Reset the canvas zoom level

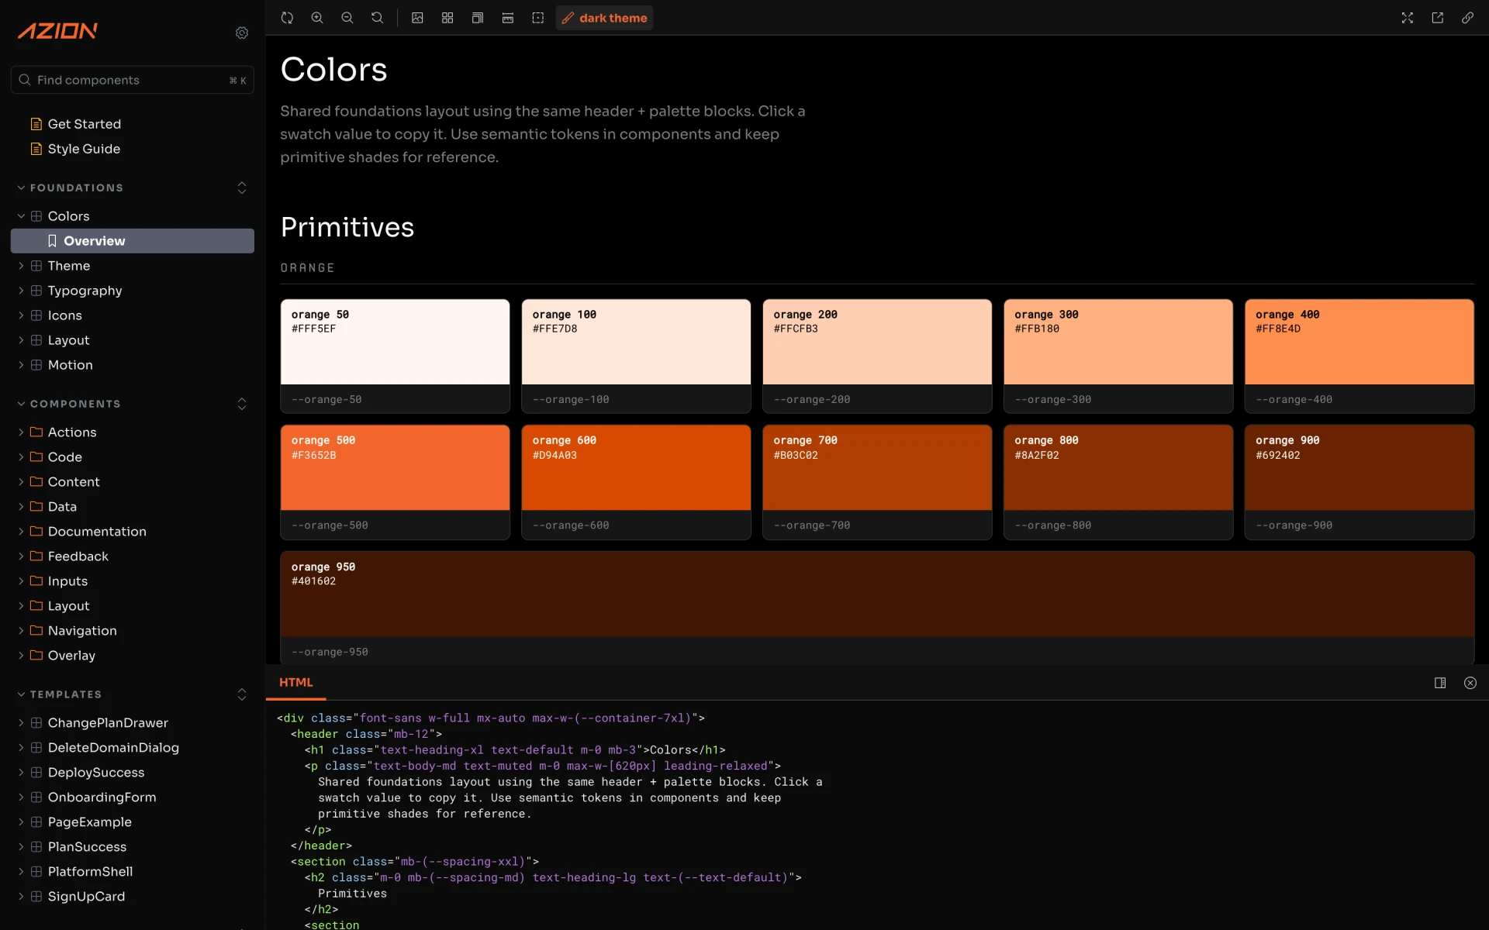point(378,18)
